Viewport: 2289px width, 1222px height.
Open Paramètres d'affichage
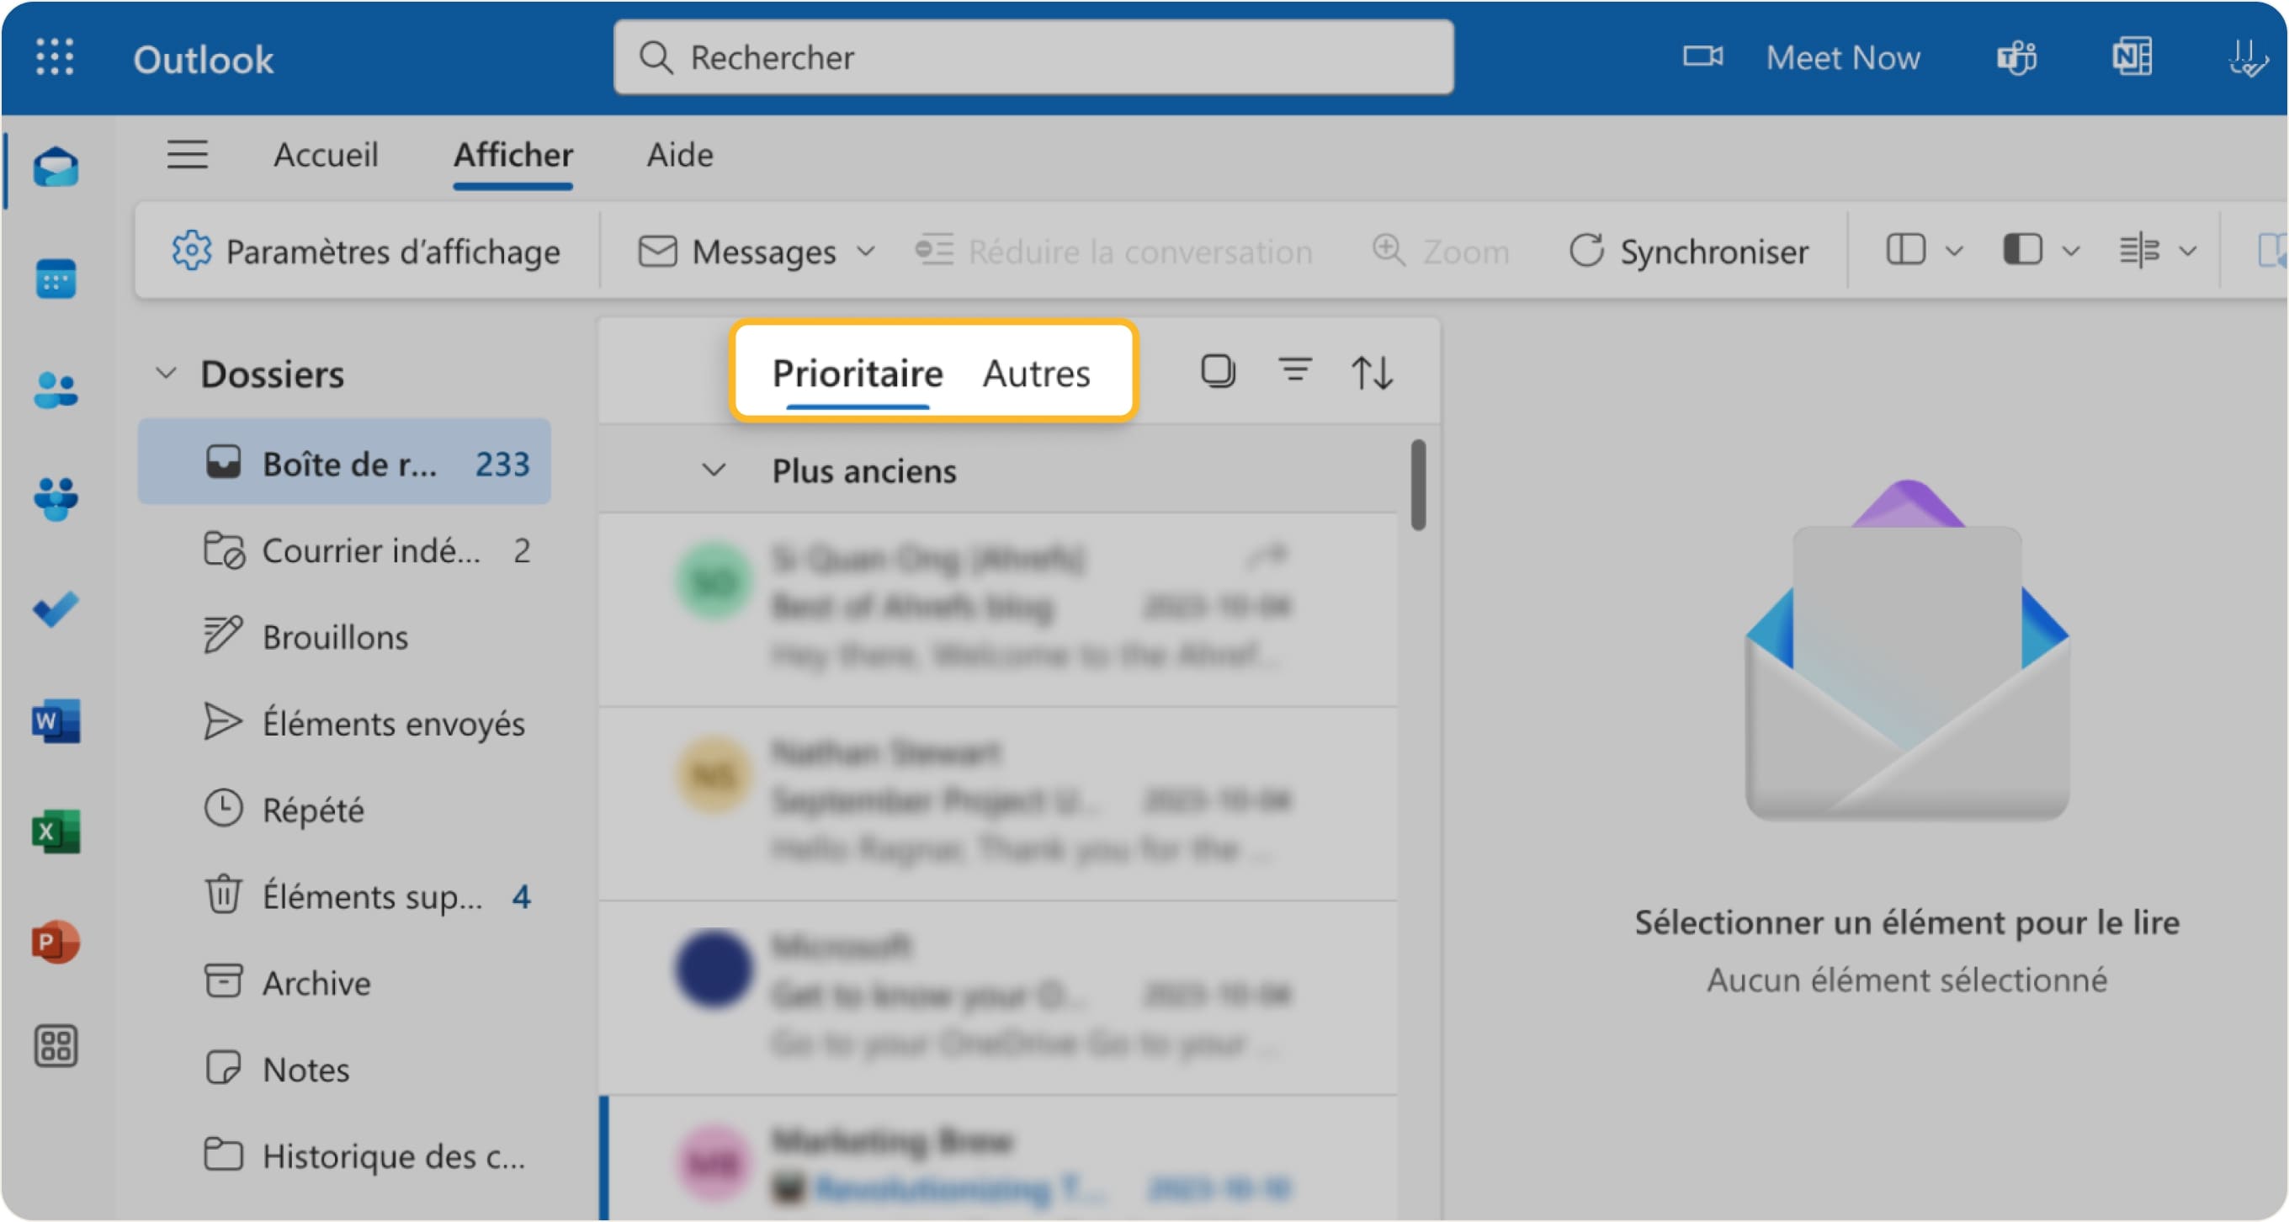click(366, 252)
